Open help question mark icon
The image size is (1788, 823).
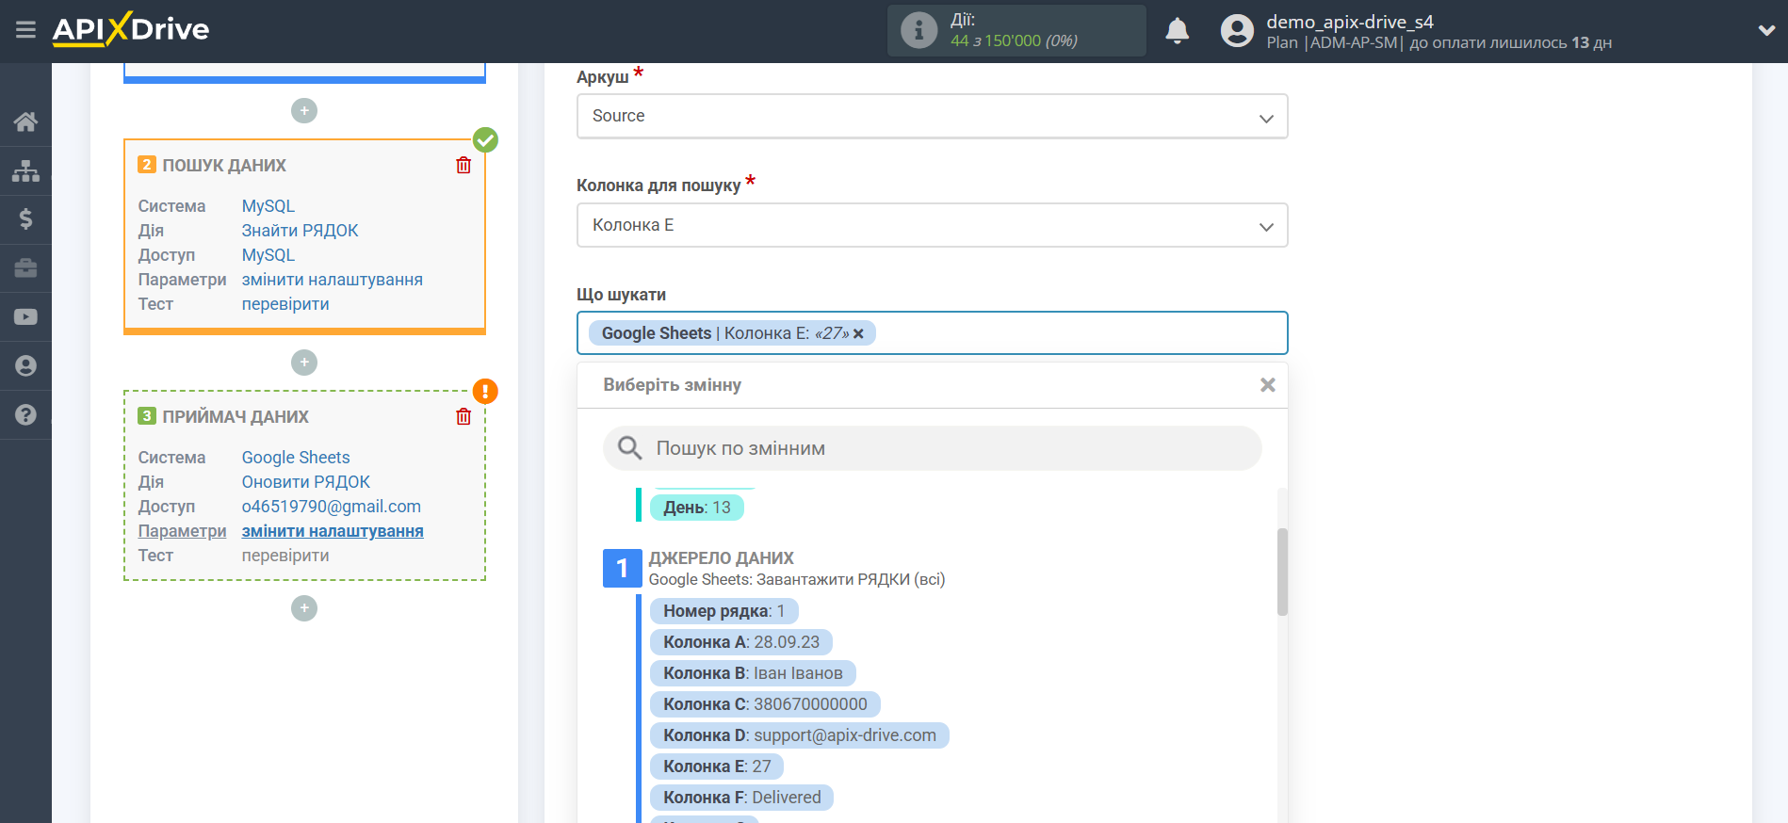point(25,414)
